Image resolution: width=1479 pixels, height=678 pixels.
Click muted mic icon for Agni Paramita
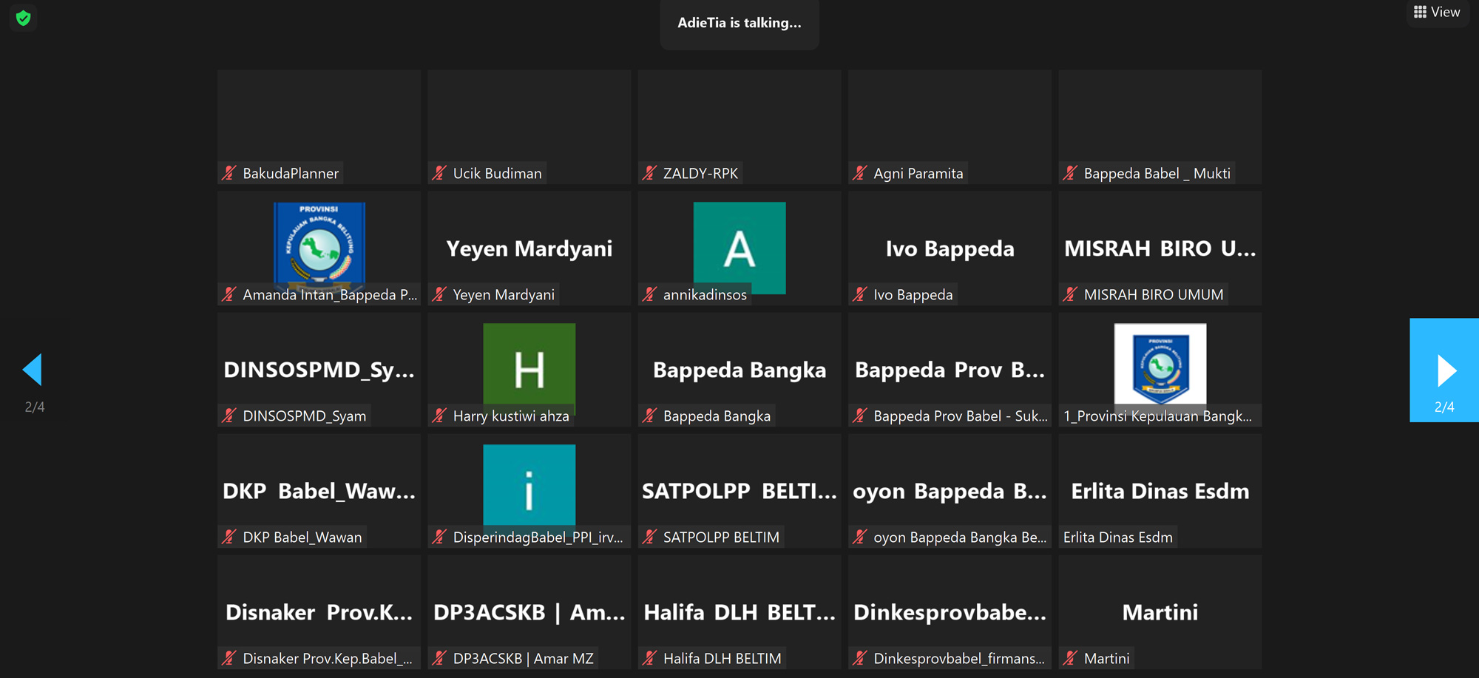859,174
